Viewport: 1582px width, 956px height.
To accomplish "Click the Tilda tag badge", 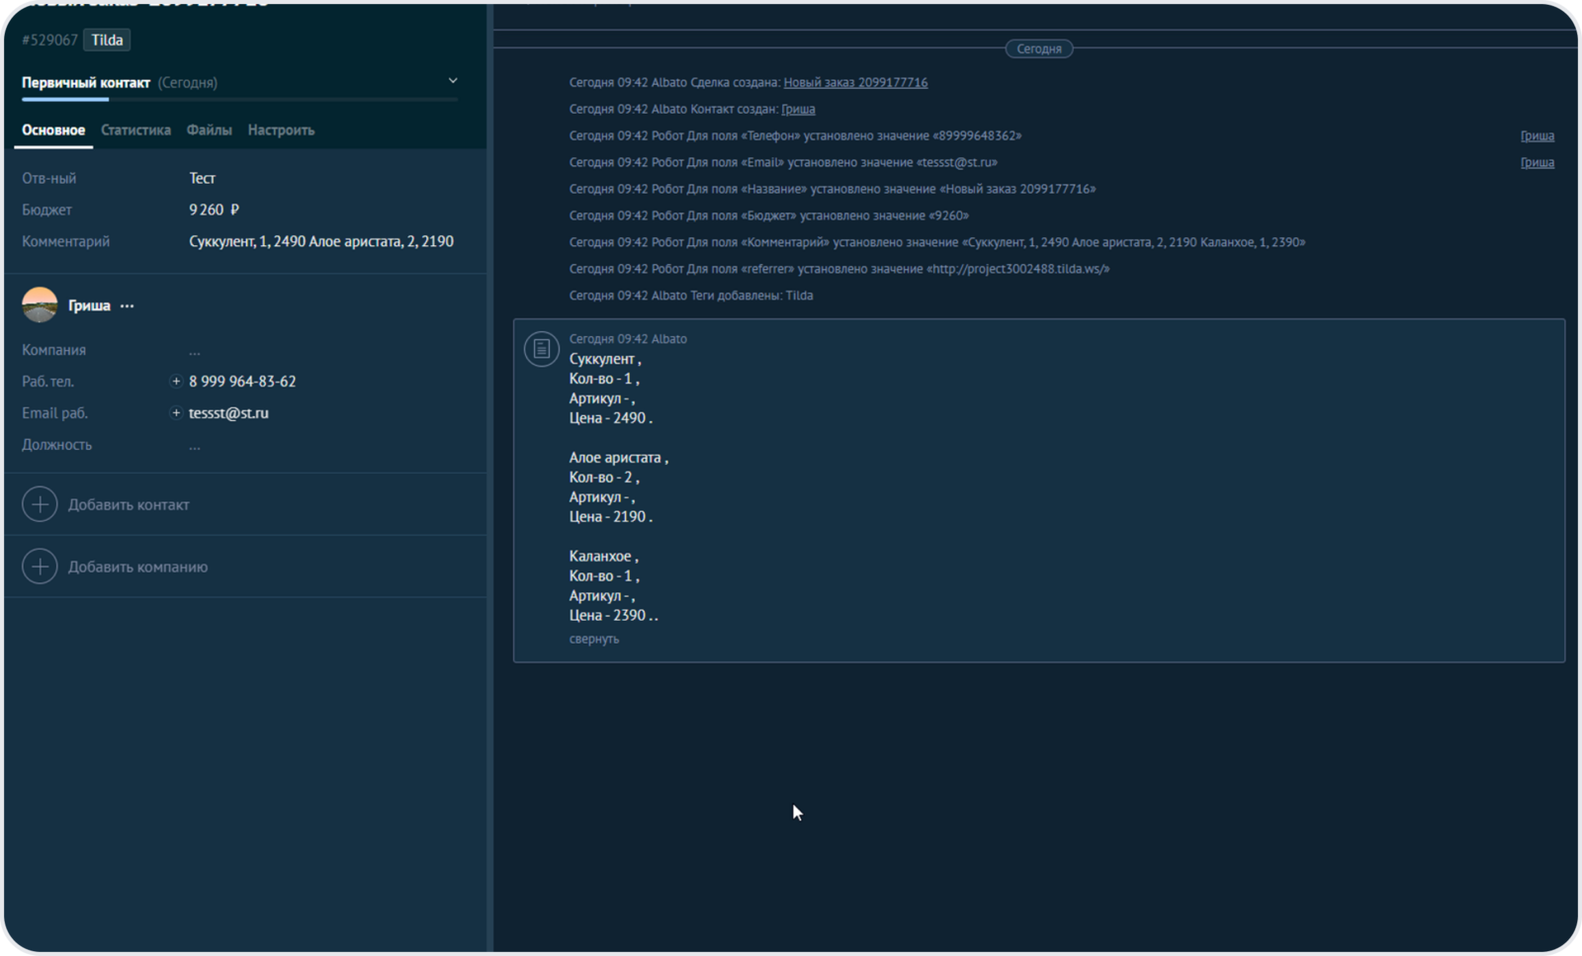I will [107, 40].
